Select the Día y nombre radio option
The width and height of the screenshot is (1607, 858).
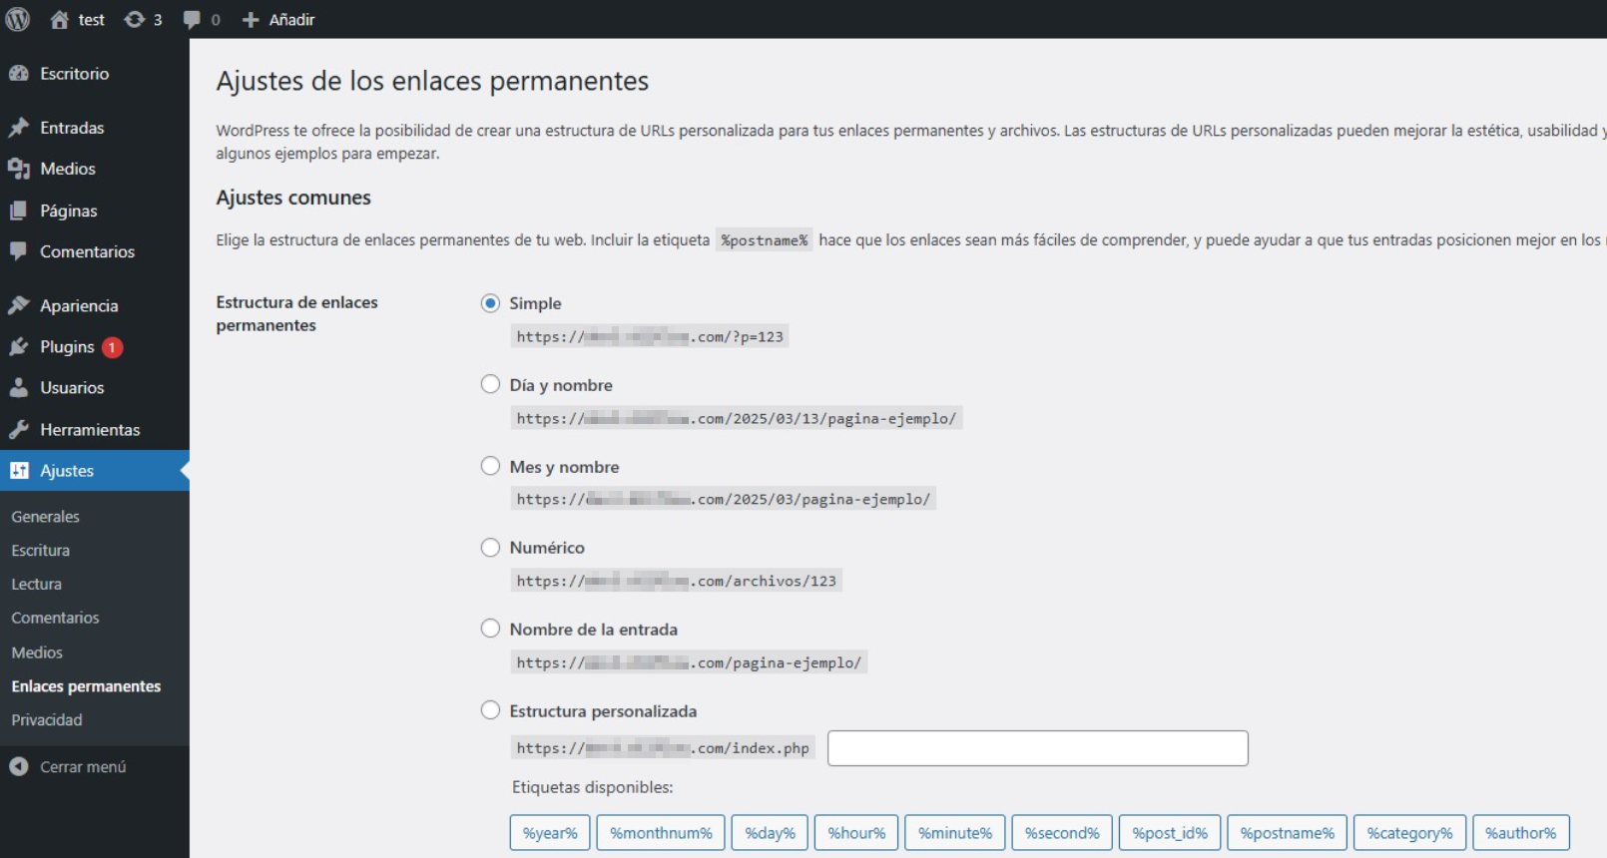tap(490, 384)
